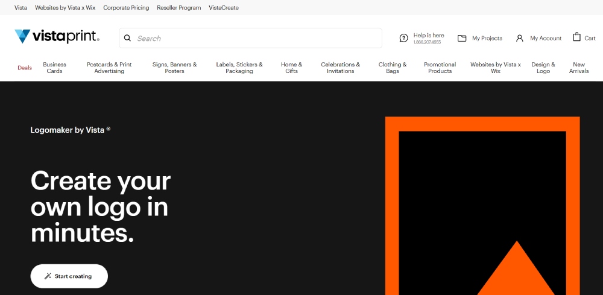Click the help question mark icon
Image resolution: width=603 pixels, height=295 pixels.
point(403,38)
